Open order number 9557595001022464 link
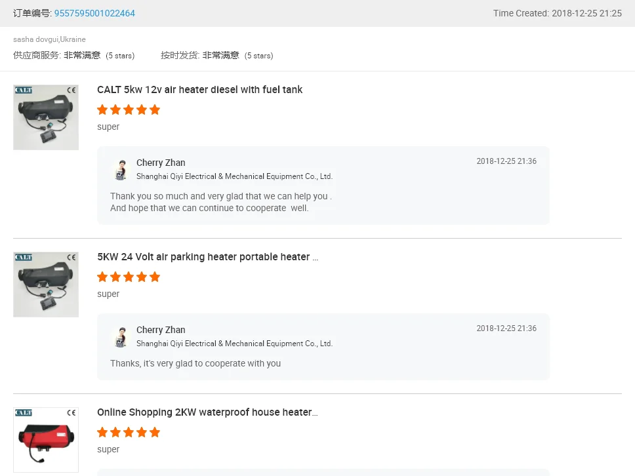Viewport: 635px width, 476px height. pyautogui.click(x=94, y=13)
